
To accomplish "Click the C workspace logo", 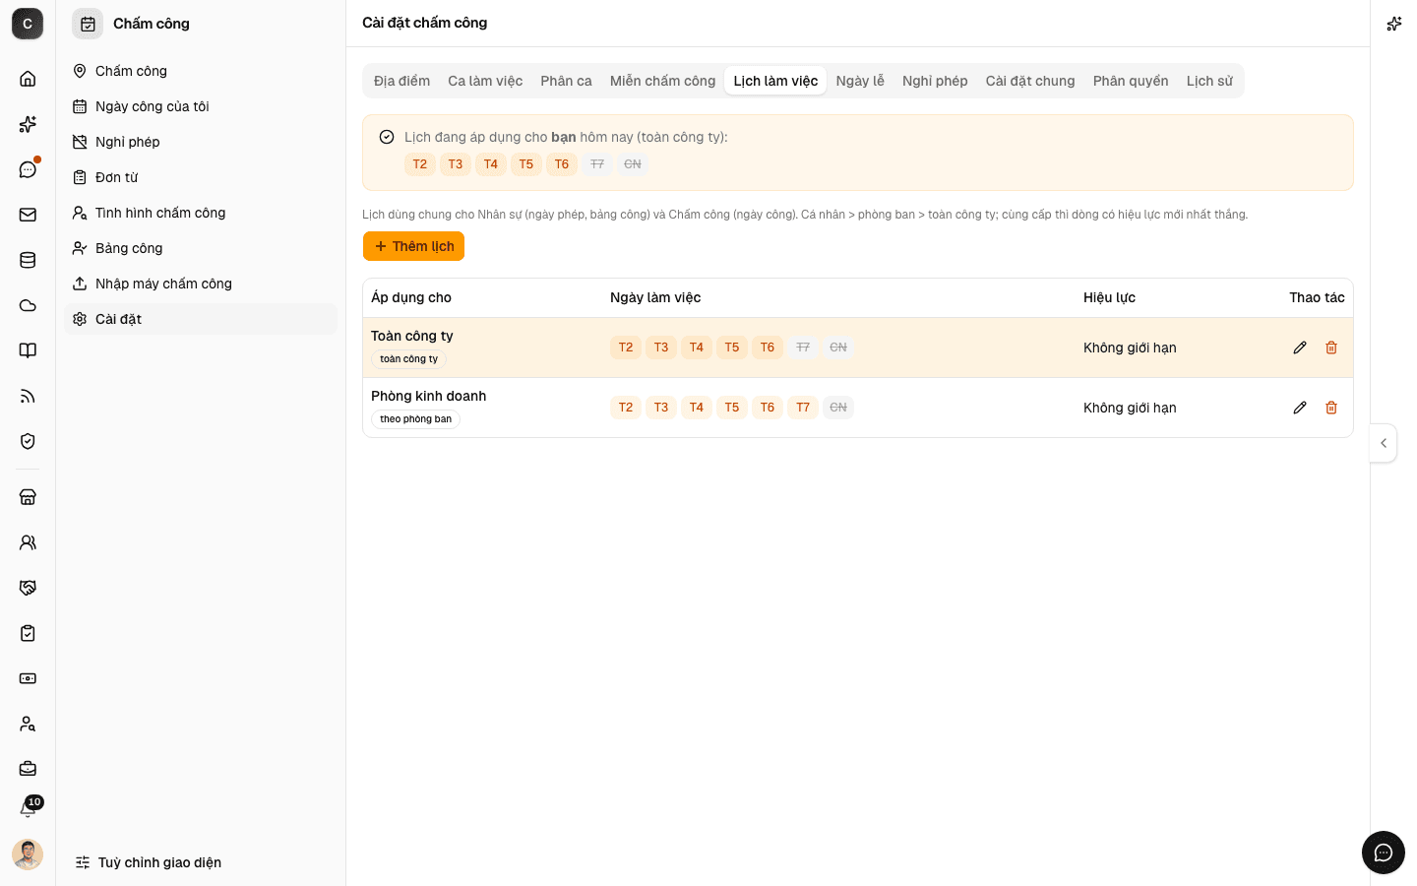I will pos(28,24).
